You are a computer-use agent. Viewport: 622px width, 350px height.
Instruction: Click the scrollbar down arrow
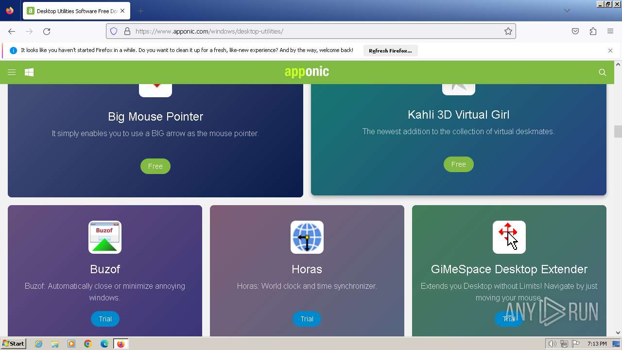click(x=618, y=333)
